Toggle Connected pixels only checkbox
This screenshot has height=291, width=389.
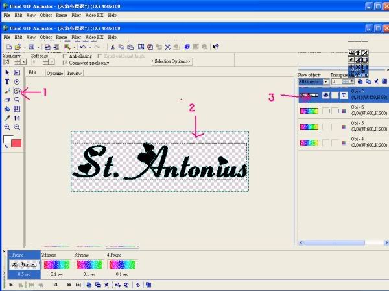[65, 63]
